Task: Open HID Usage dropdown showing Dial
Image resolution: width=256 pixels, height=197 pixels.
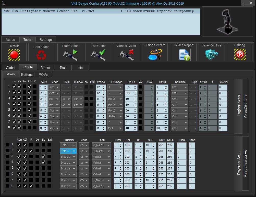Action: pos(115,128)
